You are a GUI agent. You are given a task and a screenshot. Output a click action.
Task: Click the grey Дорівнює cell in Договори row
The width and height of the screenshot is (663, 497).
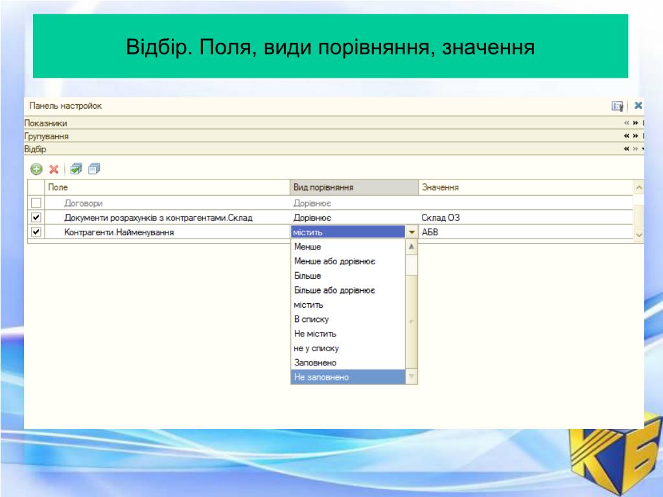coord(354,203)
